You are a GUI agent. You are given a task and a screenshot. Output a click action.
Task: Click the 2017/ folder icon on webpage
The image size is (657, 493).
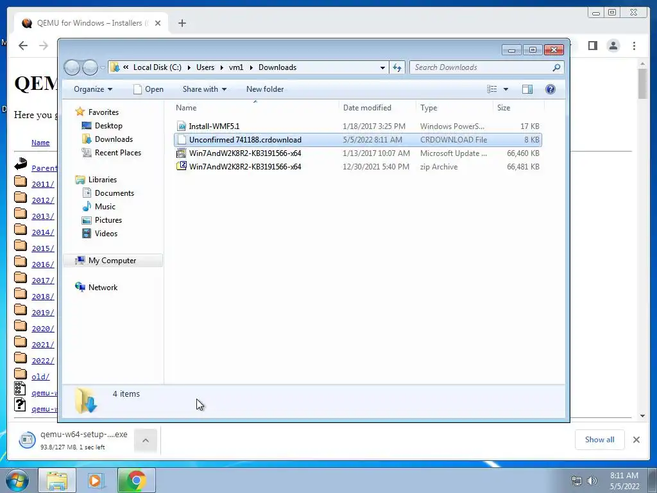(x=21, y=277)
